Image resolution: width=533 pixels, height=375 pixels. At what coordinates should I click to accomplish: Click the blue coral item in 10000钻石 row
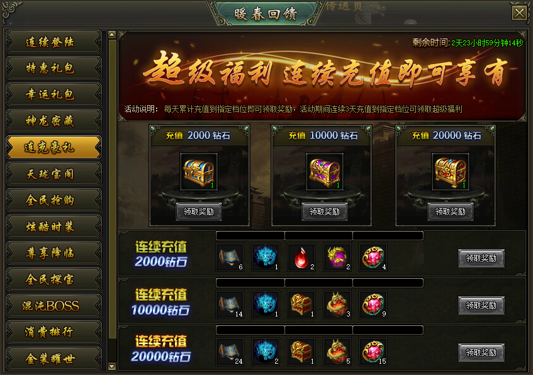click(x=266, y=305)
